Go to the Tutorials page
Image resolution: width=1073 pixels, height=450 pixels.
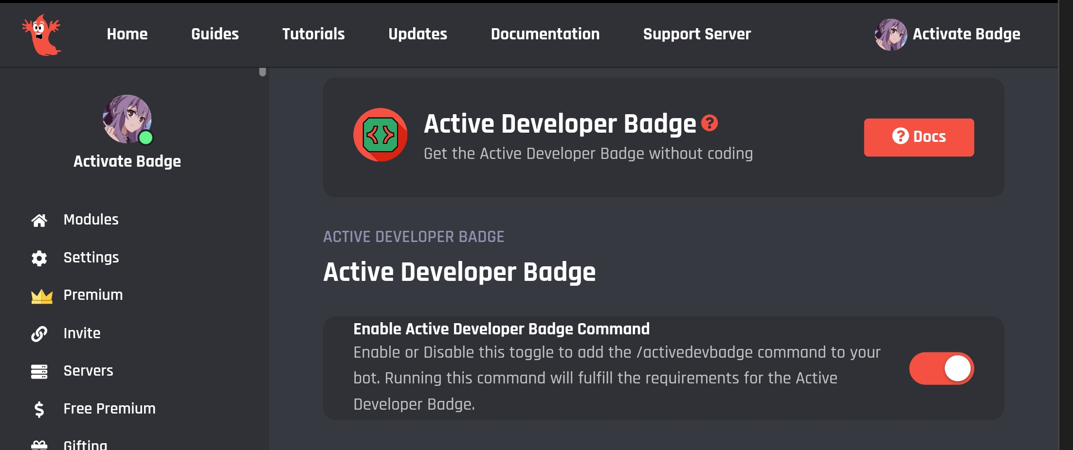(x=313, y=34)
